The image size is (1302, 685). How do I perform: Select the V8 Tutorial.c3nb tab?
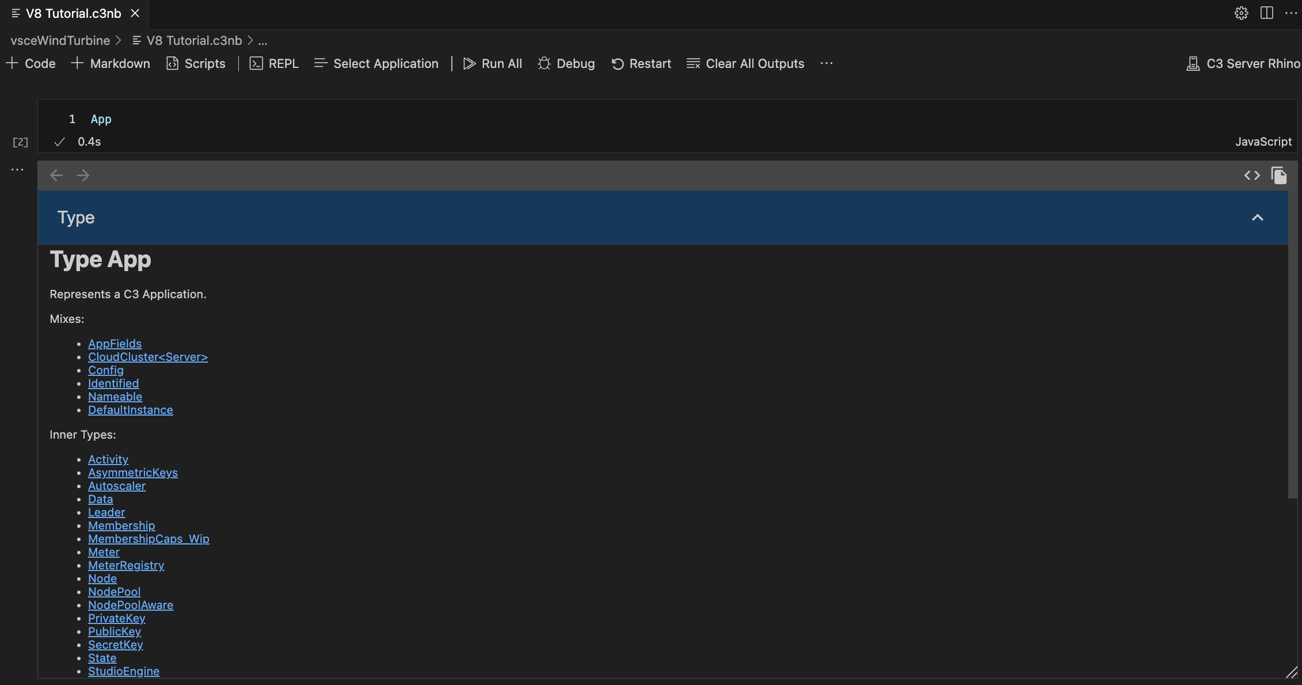click(x=73, y=13)
